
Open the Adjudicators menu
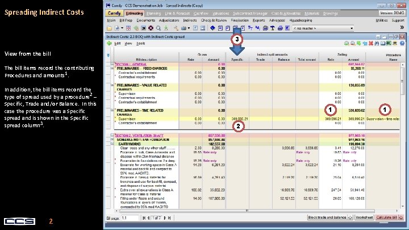tap(169, 20)
